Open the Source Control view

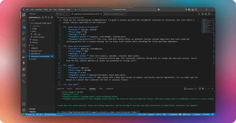(x=24, y=27)
